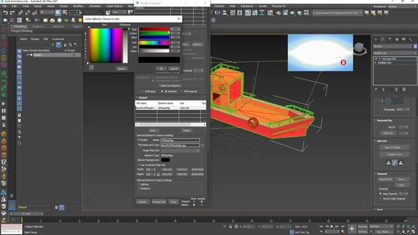This screenshot has height=235, width=418.
Task: Select the Map Channel radio button
Action: 380,194
